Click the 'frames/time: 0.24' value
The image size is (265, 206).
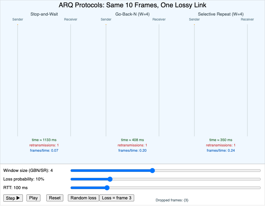tap(221, 151)
